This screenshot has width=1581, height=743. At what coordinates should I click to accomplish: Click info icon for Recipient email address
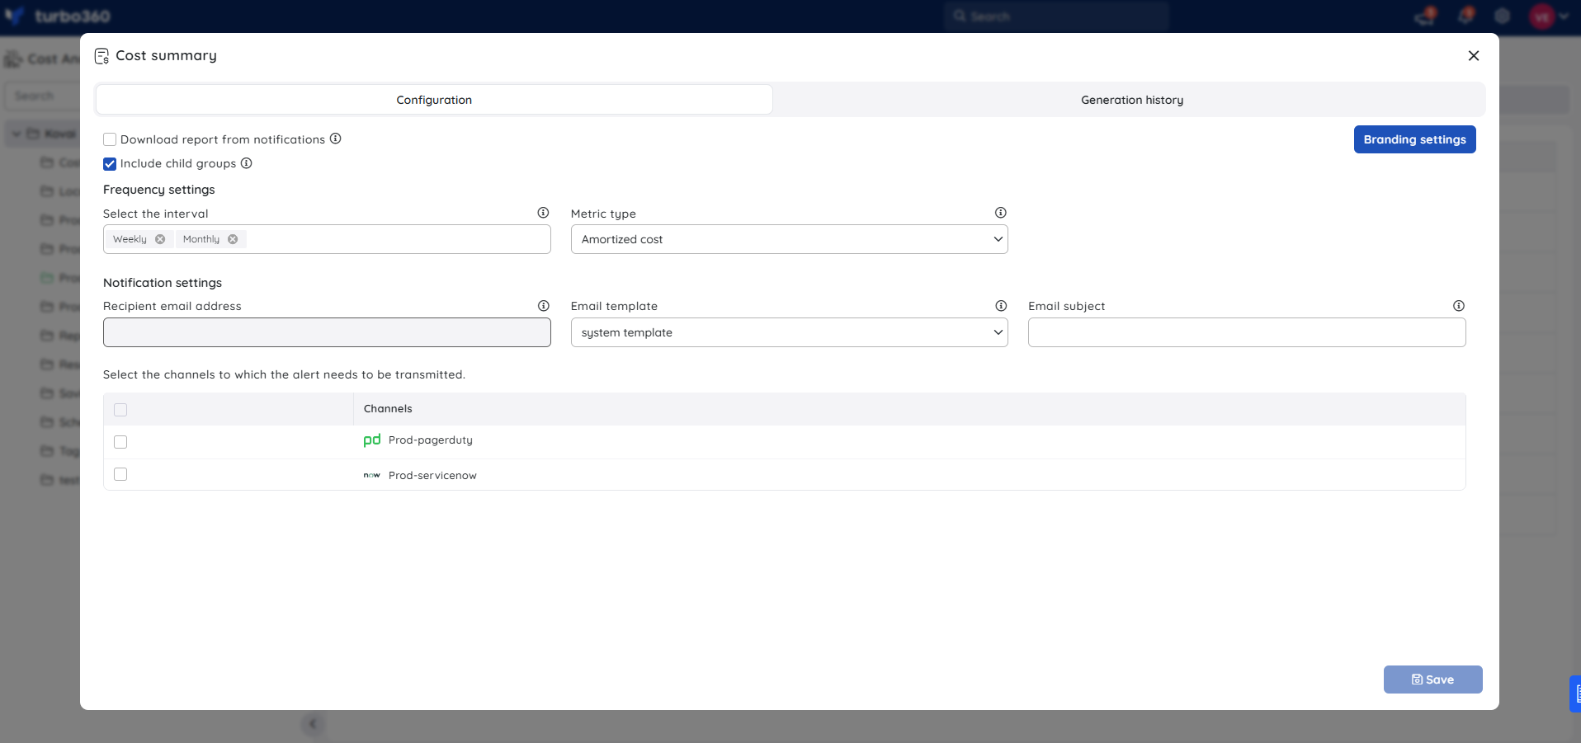[x=543, y=306]
